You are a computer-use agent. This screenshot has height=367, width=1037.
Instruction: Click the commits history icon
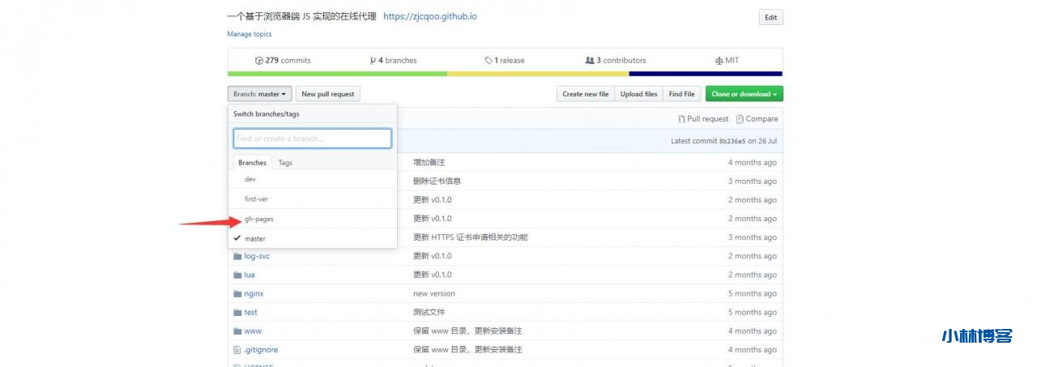pyautogui.click(x=259, y=61)
